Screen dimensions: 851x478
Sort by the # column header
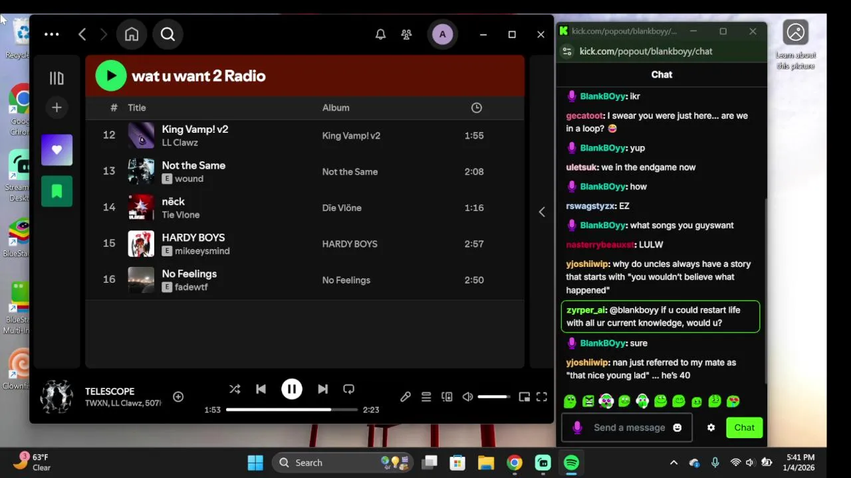click(x=114, y=108)
